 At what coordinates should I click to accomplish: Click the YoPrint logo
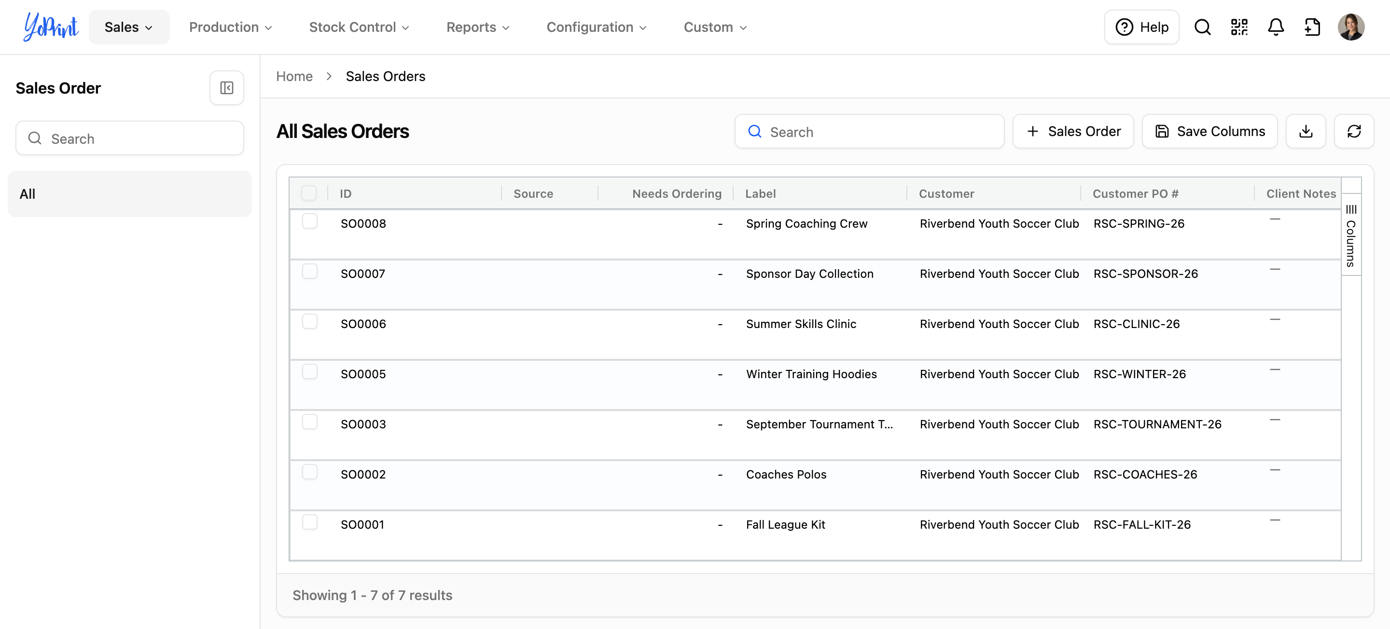point(51,27)
